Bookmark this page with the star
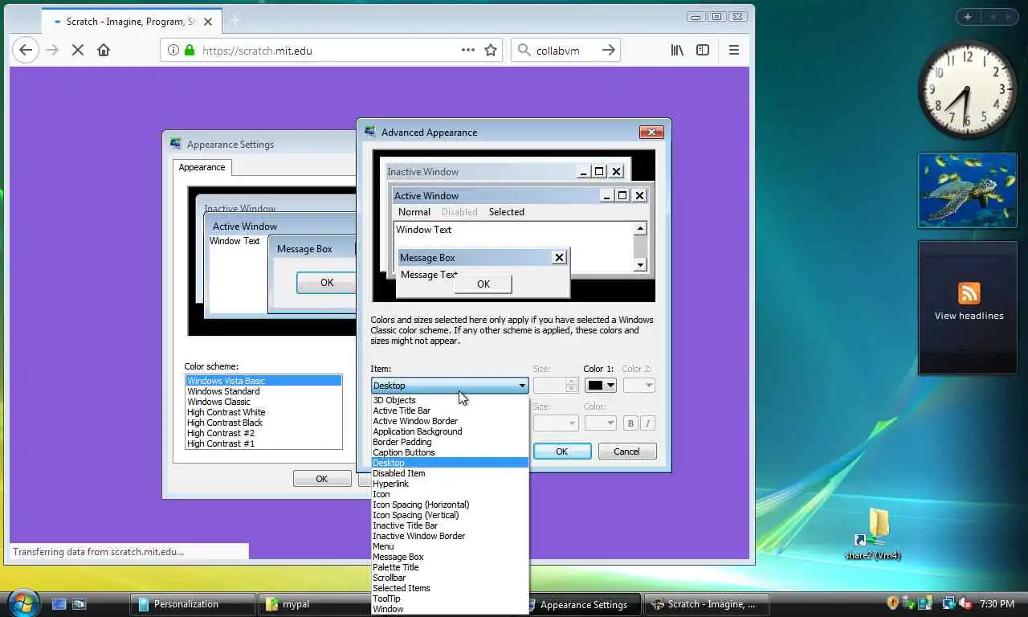The image size is (1028, 617). [x=491, y=50]
